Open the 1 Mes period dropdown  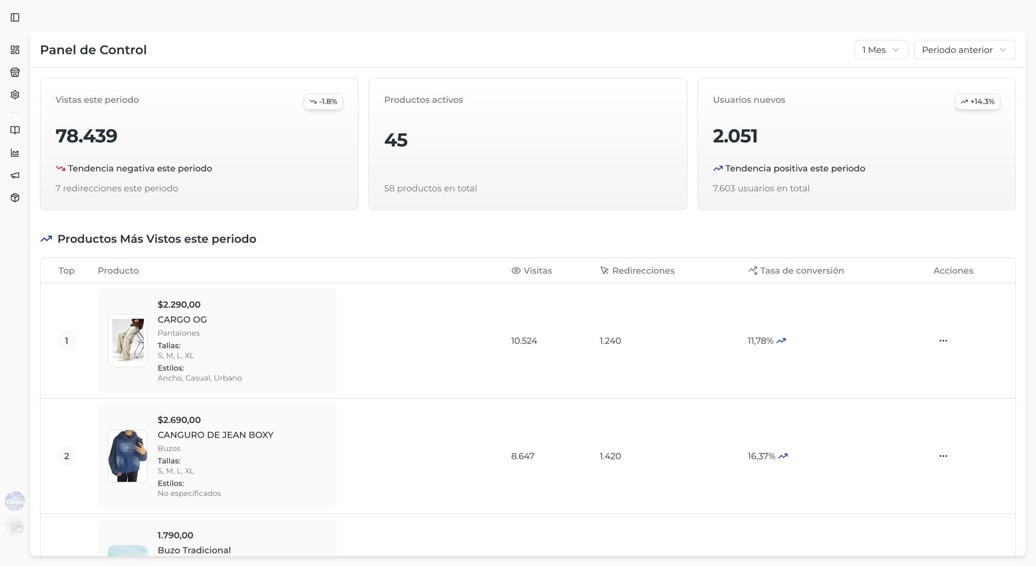point(881,50)
